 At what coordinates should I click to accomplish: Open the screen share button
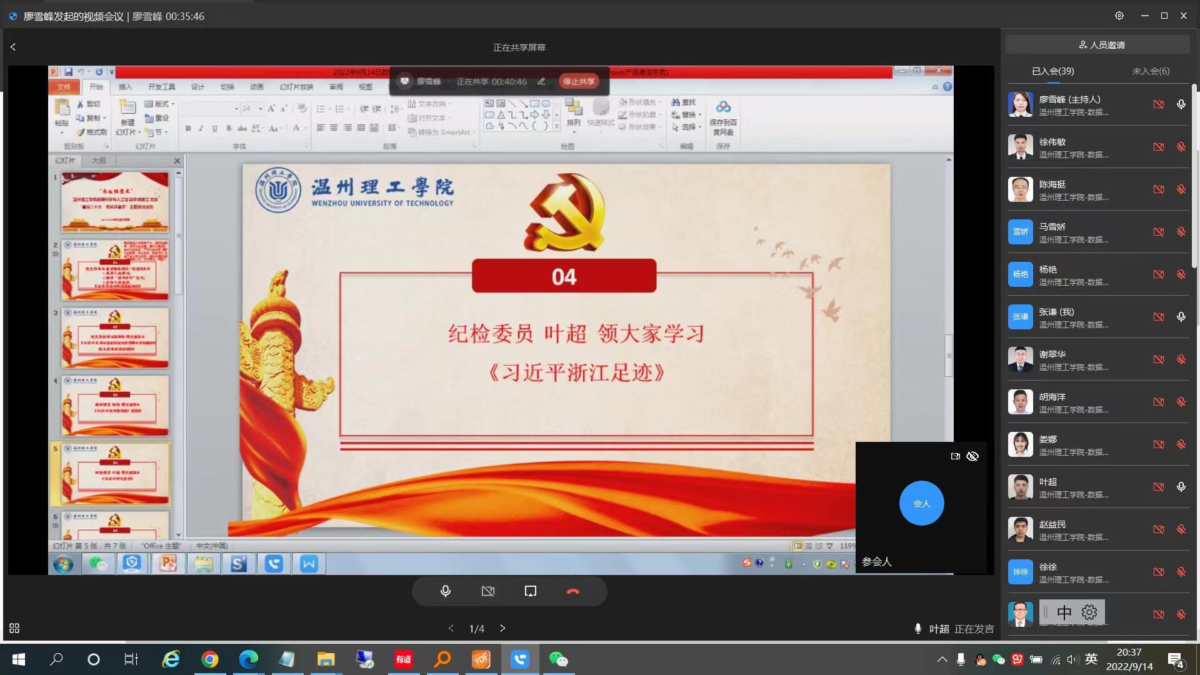[531, 591]
